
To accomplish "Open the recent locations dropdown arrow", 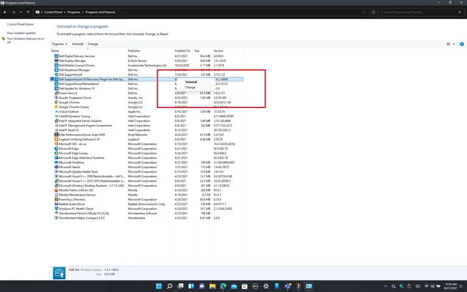I will [21, 12].
